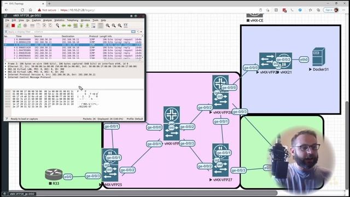
Task: Reload the EVE topology page
Action: coord(22,10)
